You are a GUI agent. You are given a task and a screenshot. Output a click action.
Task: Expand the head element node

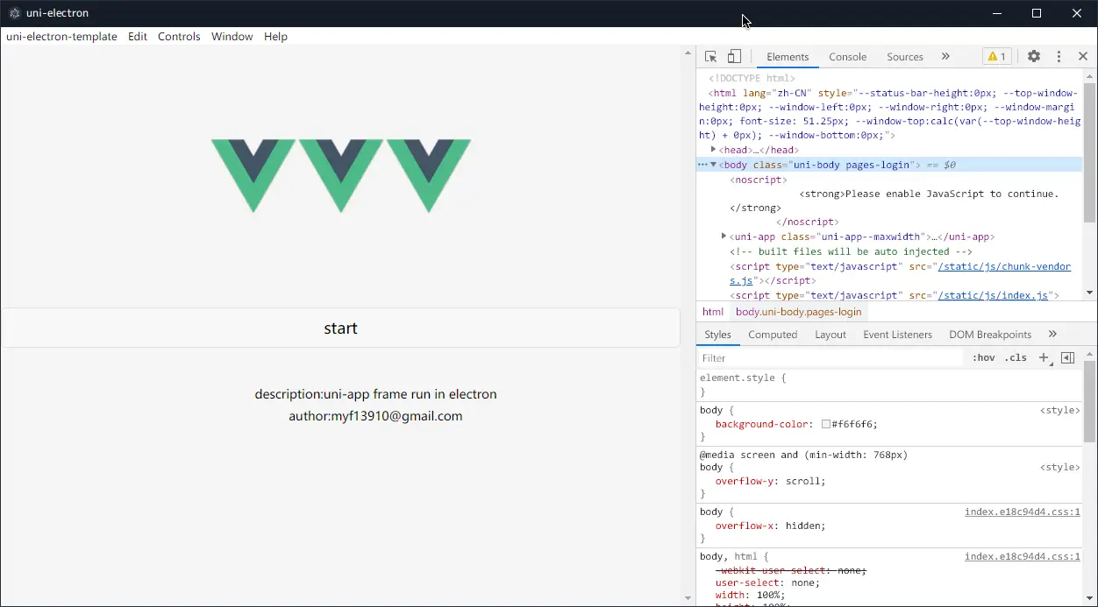click(714, 150)
